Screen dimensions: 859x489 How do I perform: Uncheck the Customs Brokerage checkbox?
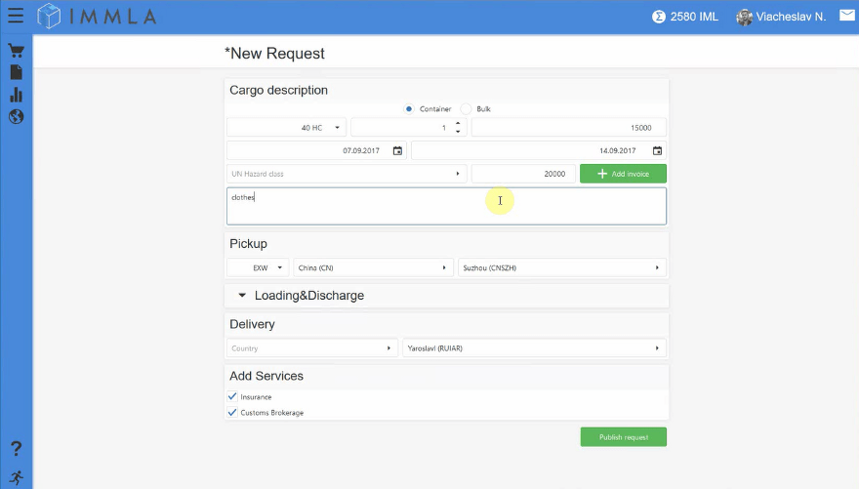pyautogui.click(x=232, y=412)
